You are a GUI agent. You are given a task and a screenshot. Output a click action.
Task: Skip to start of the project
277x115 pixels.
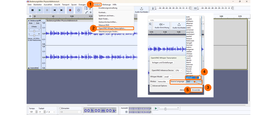coord(54,10)
